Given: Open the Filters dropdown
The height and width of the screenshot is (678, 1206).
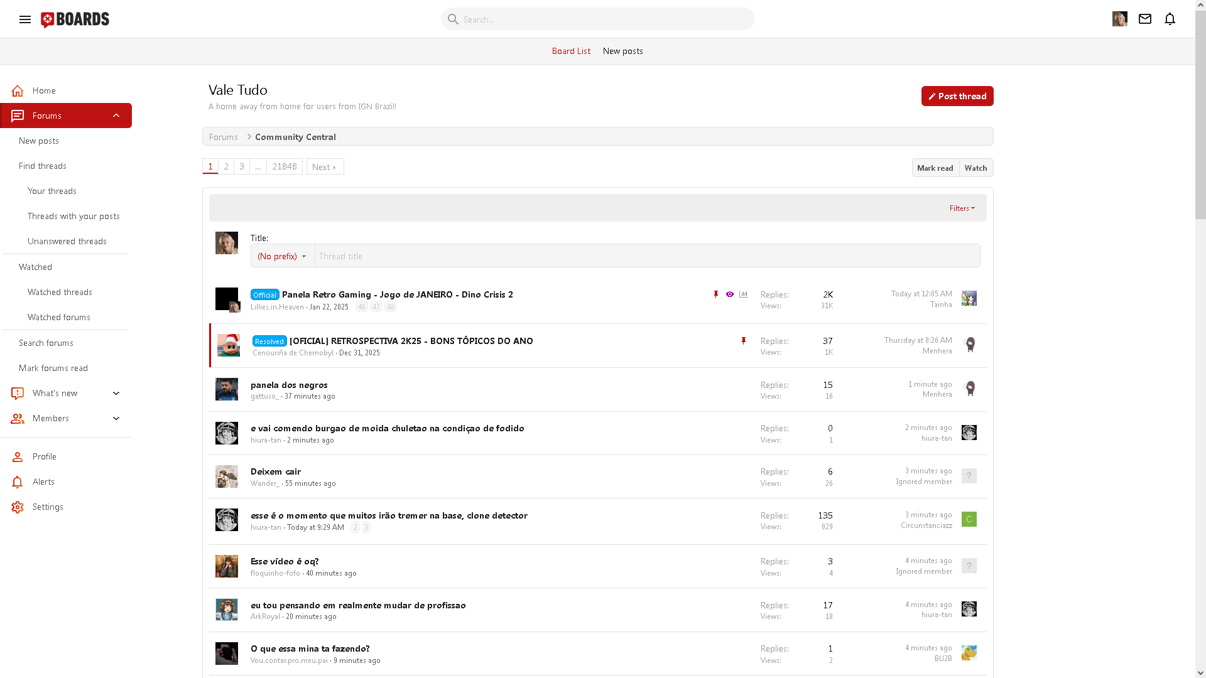Looking at the screenshot, I should 962,208.
